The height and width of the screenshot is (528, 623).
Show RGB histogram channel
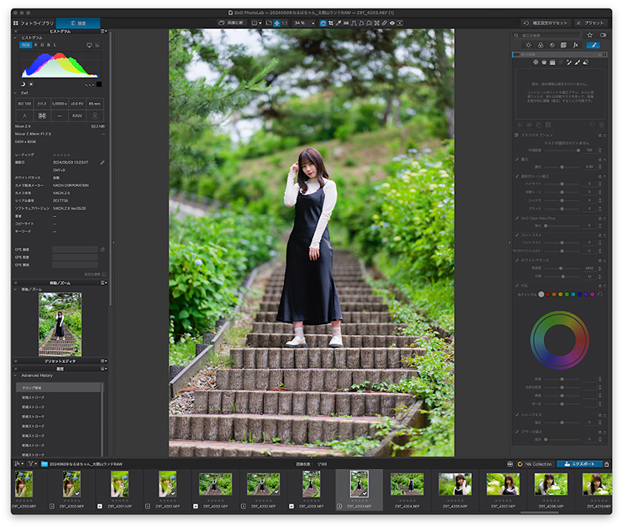(26, 45)
